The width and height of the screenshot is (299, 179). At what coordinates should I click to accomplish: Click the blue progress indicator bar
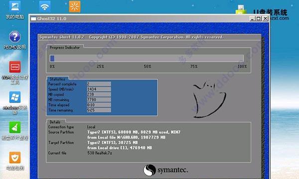[147, 58]
